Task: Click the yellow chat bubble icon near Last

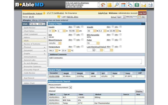Action: [x=59, y=17]
